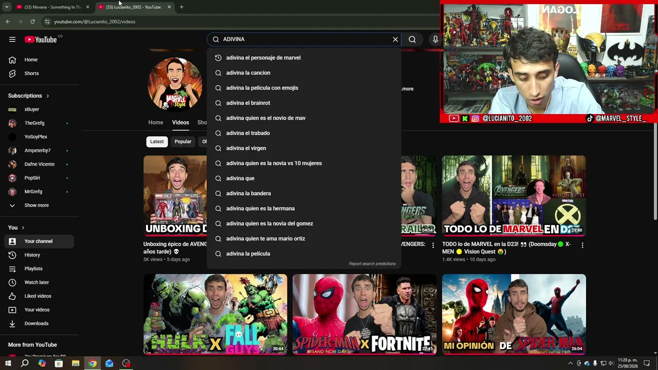This screenshot has width=658, height=370.
Task: Expand subscriptions with 'Show more'
Action: coord(39,206)
